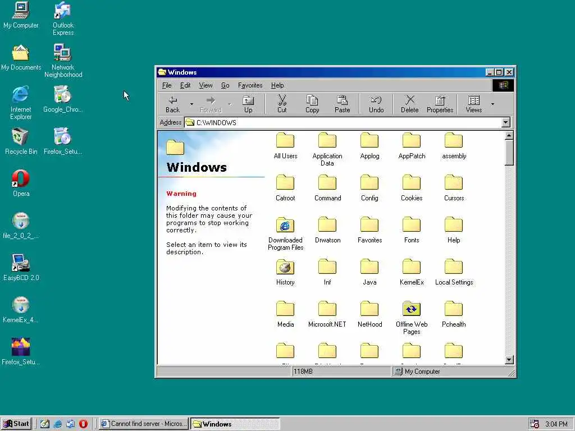This screenshot has height=431, width=575.
Task: Select My Computer desktop icon
Action: (21, 15)
